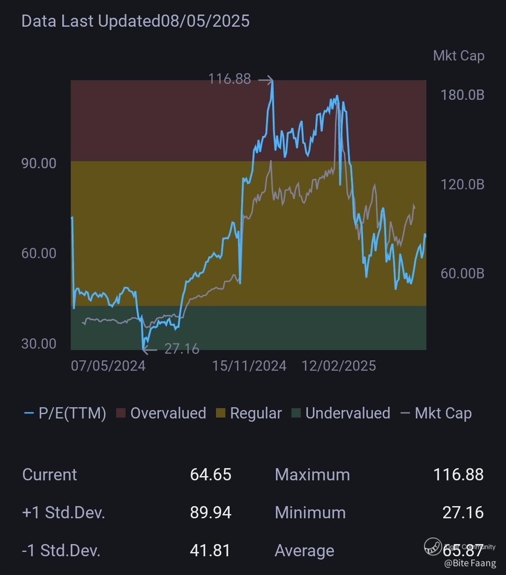
Task: Click the gray Mkt Cap legend line marker
Action: 405,413
